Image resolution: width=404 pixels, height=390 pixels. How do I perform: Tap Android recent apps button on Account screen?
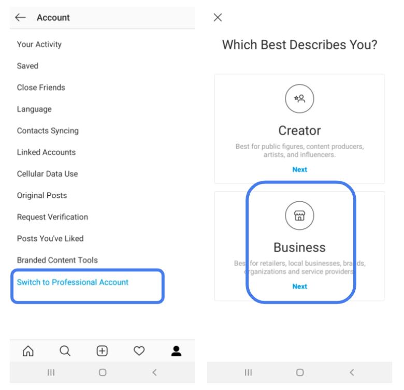pyautogui.click(x=51, y=372)
